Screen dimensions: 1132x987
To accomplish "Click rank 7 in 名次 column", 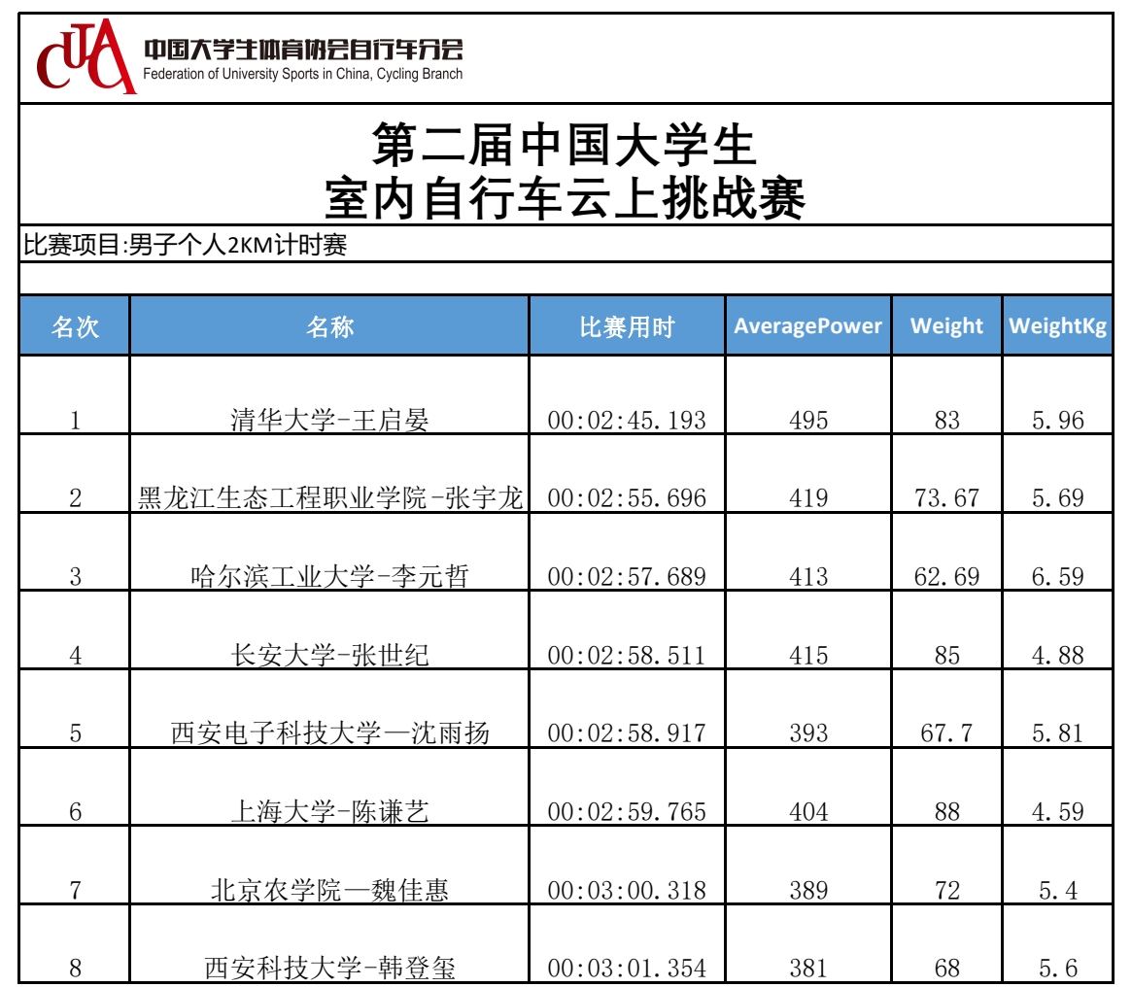I will 75,890.
